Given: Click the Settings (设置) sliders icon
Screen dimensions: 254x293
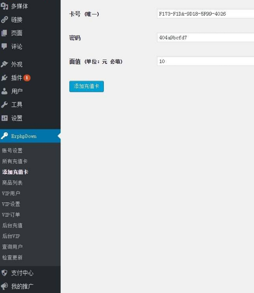Looking at the screenshot, I should (x=4, y=118).
